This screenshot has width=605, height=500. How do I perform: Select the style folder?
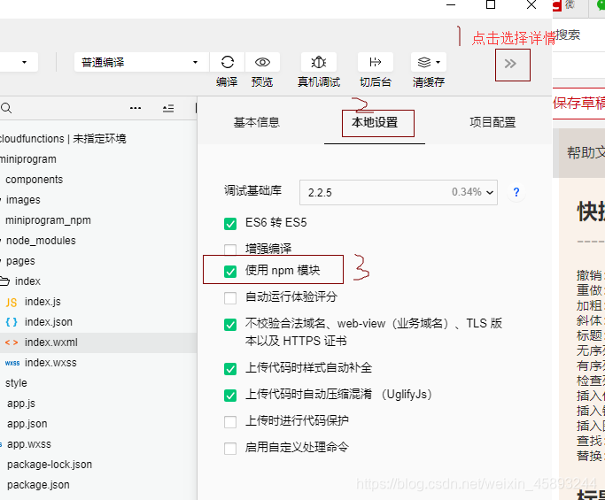(16, 383)
